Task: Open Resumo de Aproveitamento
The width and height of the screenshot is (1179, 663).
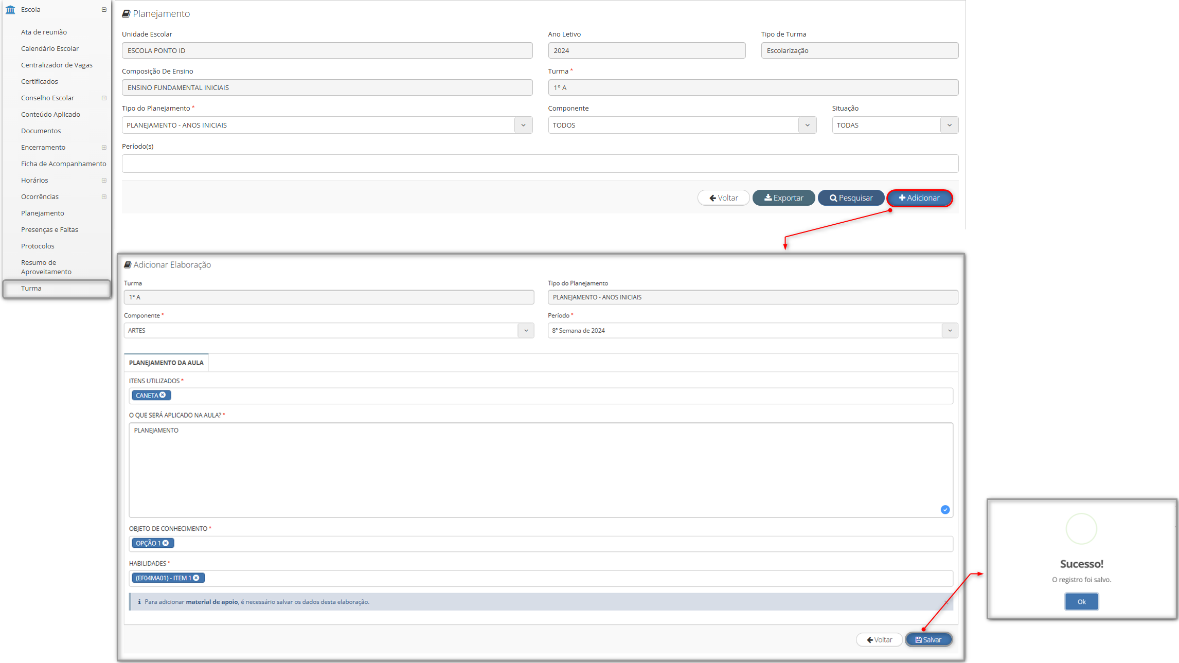Action: 46,267
